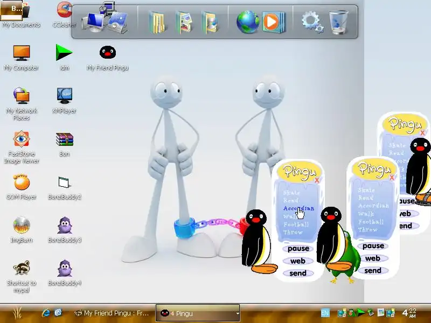Choose Skate in rightmost Pingu panel
Viewport: 431px width, 323px height.
tap(397, 145)
